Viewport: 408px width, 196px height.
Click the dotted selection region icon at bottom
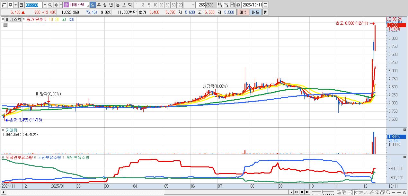(x=350, y=192)
